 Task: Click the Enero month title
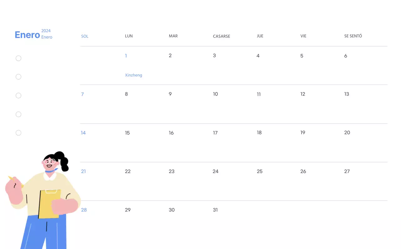click(27, 35)
